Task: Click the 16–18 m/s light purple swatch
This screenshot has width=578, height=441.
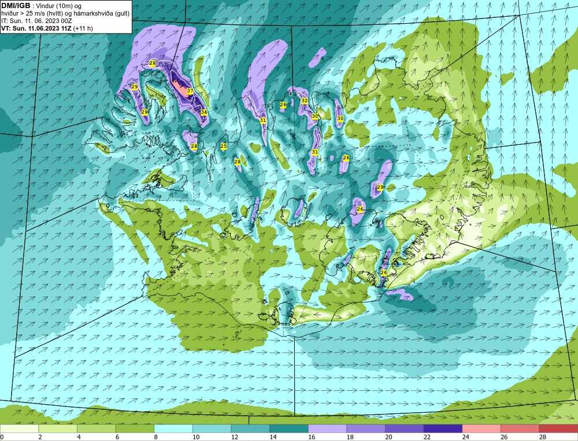Action: [327, 428]
